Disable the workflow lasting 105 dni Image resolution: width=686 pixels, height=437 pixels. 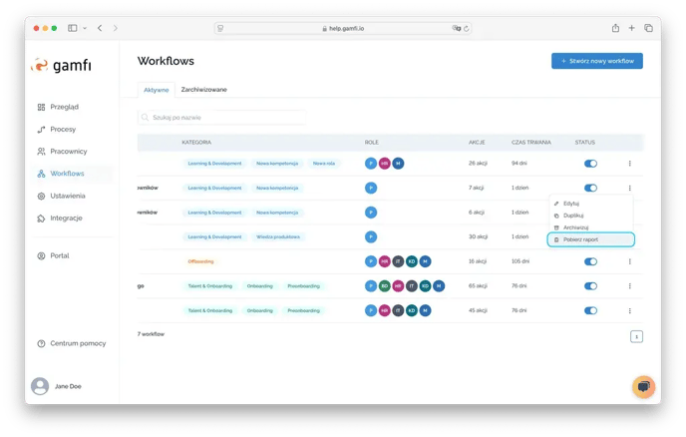(x=590, y=261)
